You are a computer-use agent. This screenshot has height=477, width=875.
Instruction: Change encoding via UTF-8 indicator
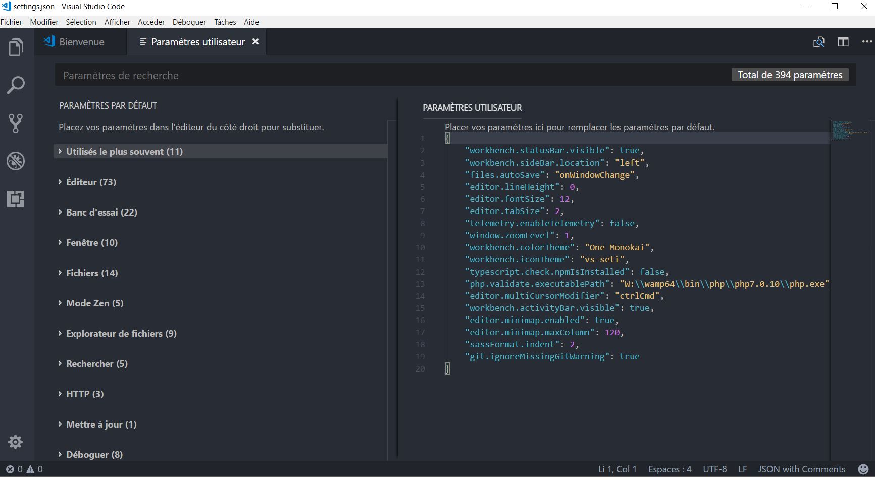tap(715, 469)
